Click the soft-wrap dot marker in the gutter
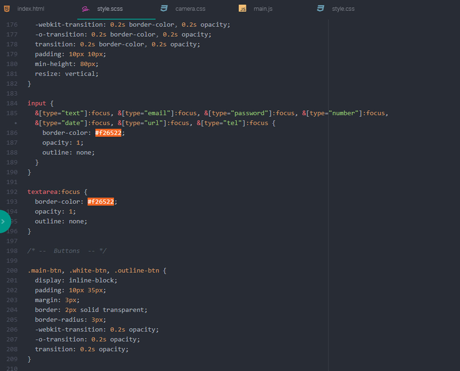The width and height of the screenshot is (460, 371). [x=16, y=123]
